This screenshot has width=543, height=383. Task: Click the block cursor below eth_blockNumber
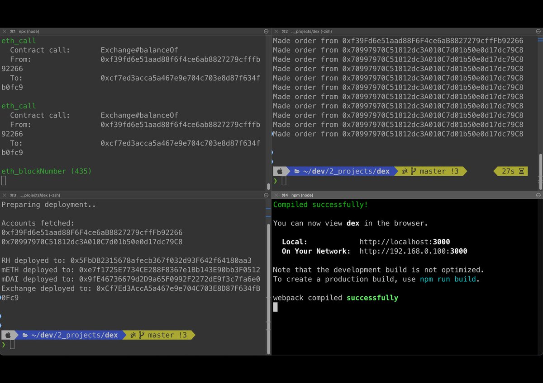pyautogui.click(x=4, y=181)
